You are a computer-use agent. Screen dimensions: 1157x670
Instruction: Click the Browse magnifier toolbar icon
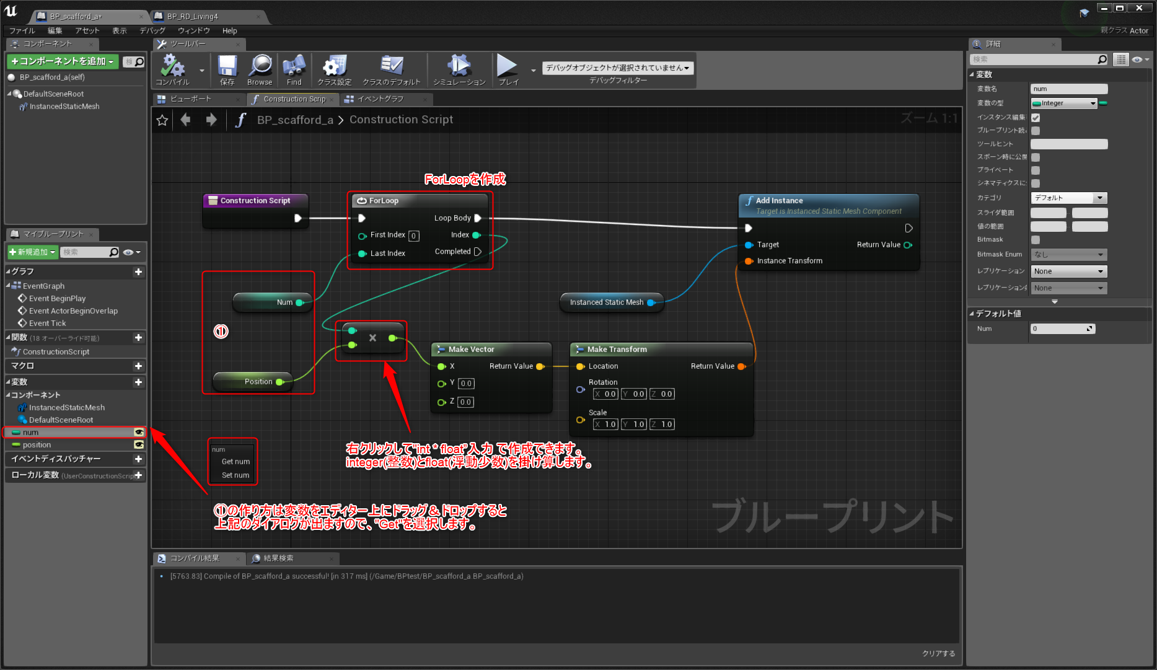point(260,69)
